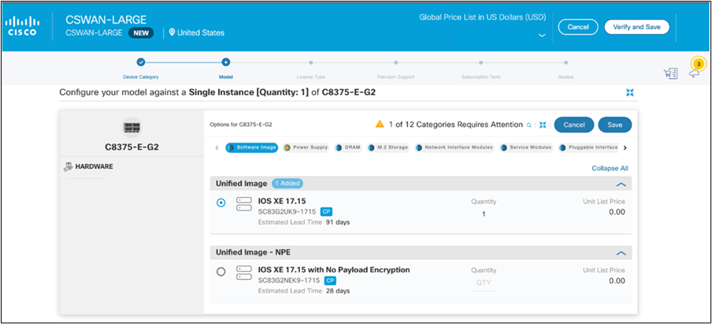Click Cancel in the options panel
The image size is (712, 324).
[x=574, y=125]
